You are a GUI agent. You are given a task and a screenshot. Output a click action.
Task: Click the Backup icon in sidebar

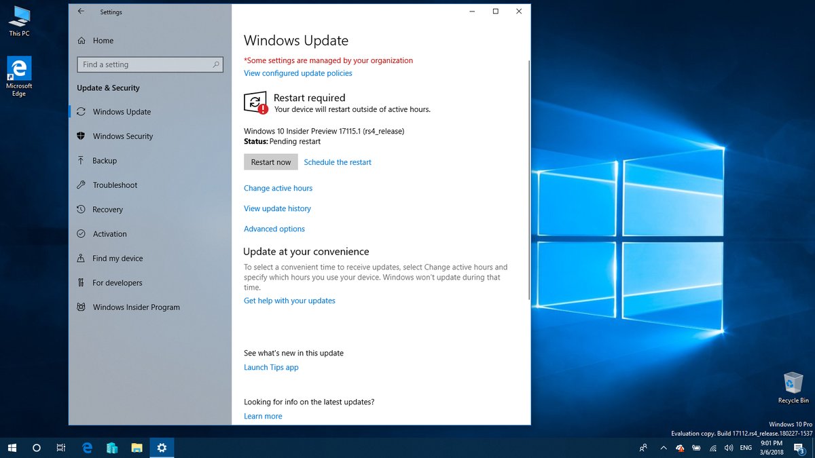(x=81, y=160)
